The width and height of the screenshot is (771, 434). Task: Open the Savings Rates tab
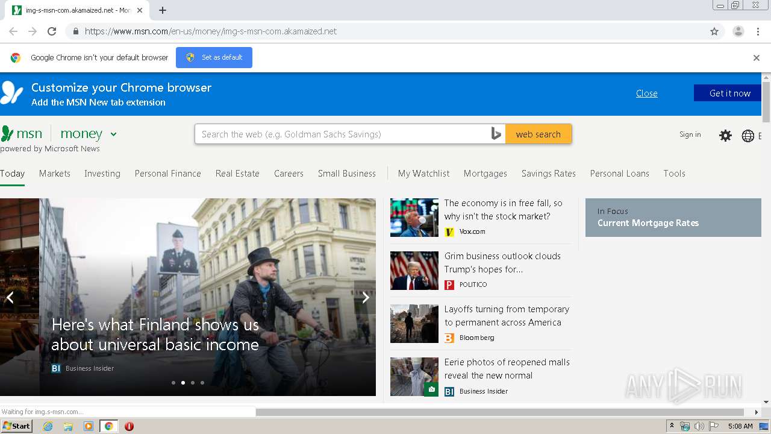click(549, 174)
